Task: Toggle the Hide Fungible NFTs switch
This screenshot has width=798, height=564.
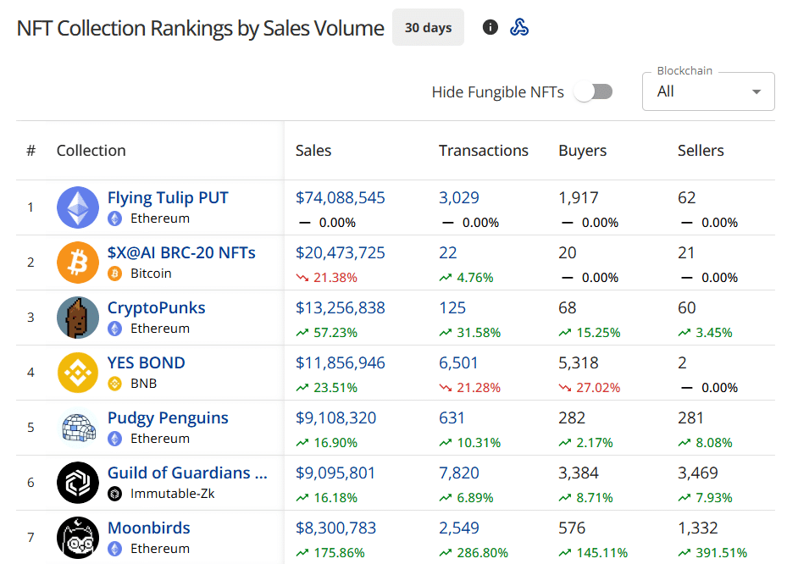Action: pos(593,92)
